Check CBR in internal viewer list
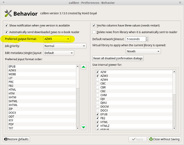 [x=98, y=87]
